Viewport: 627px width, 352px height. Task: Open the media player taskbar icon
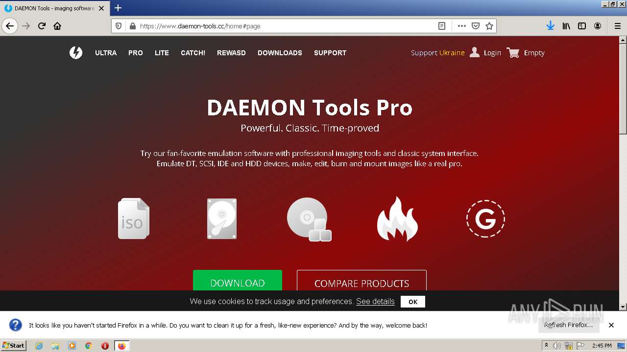pos(72,346)
